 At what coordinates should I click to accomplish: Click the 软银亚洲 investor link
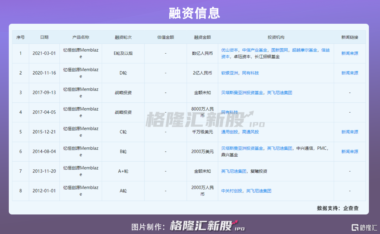pos(230,73)
